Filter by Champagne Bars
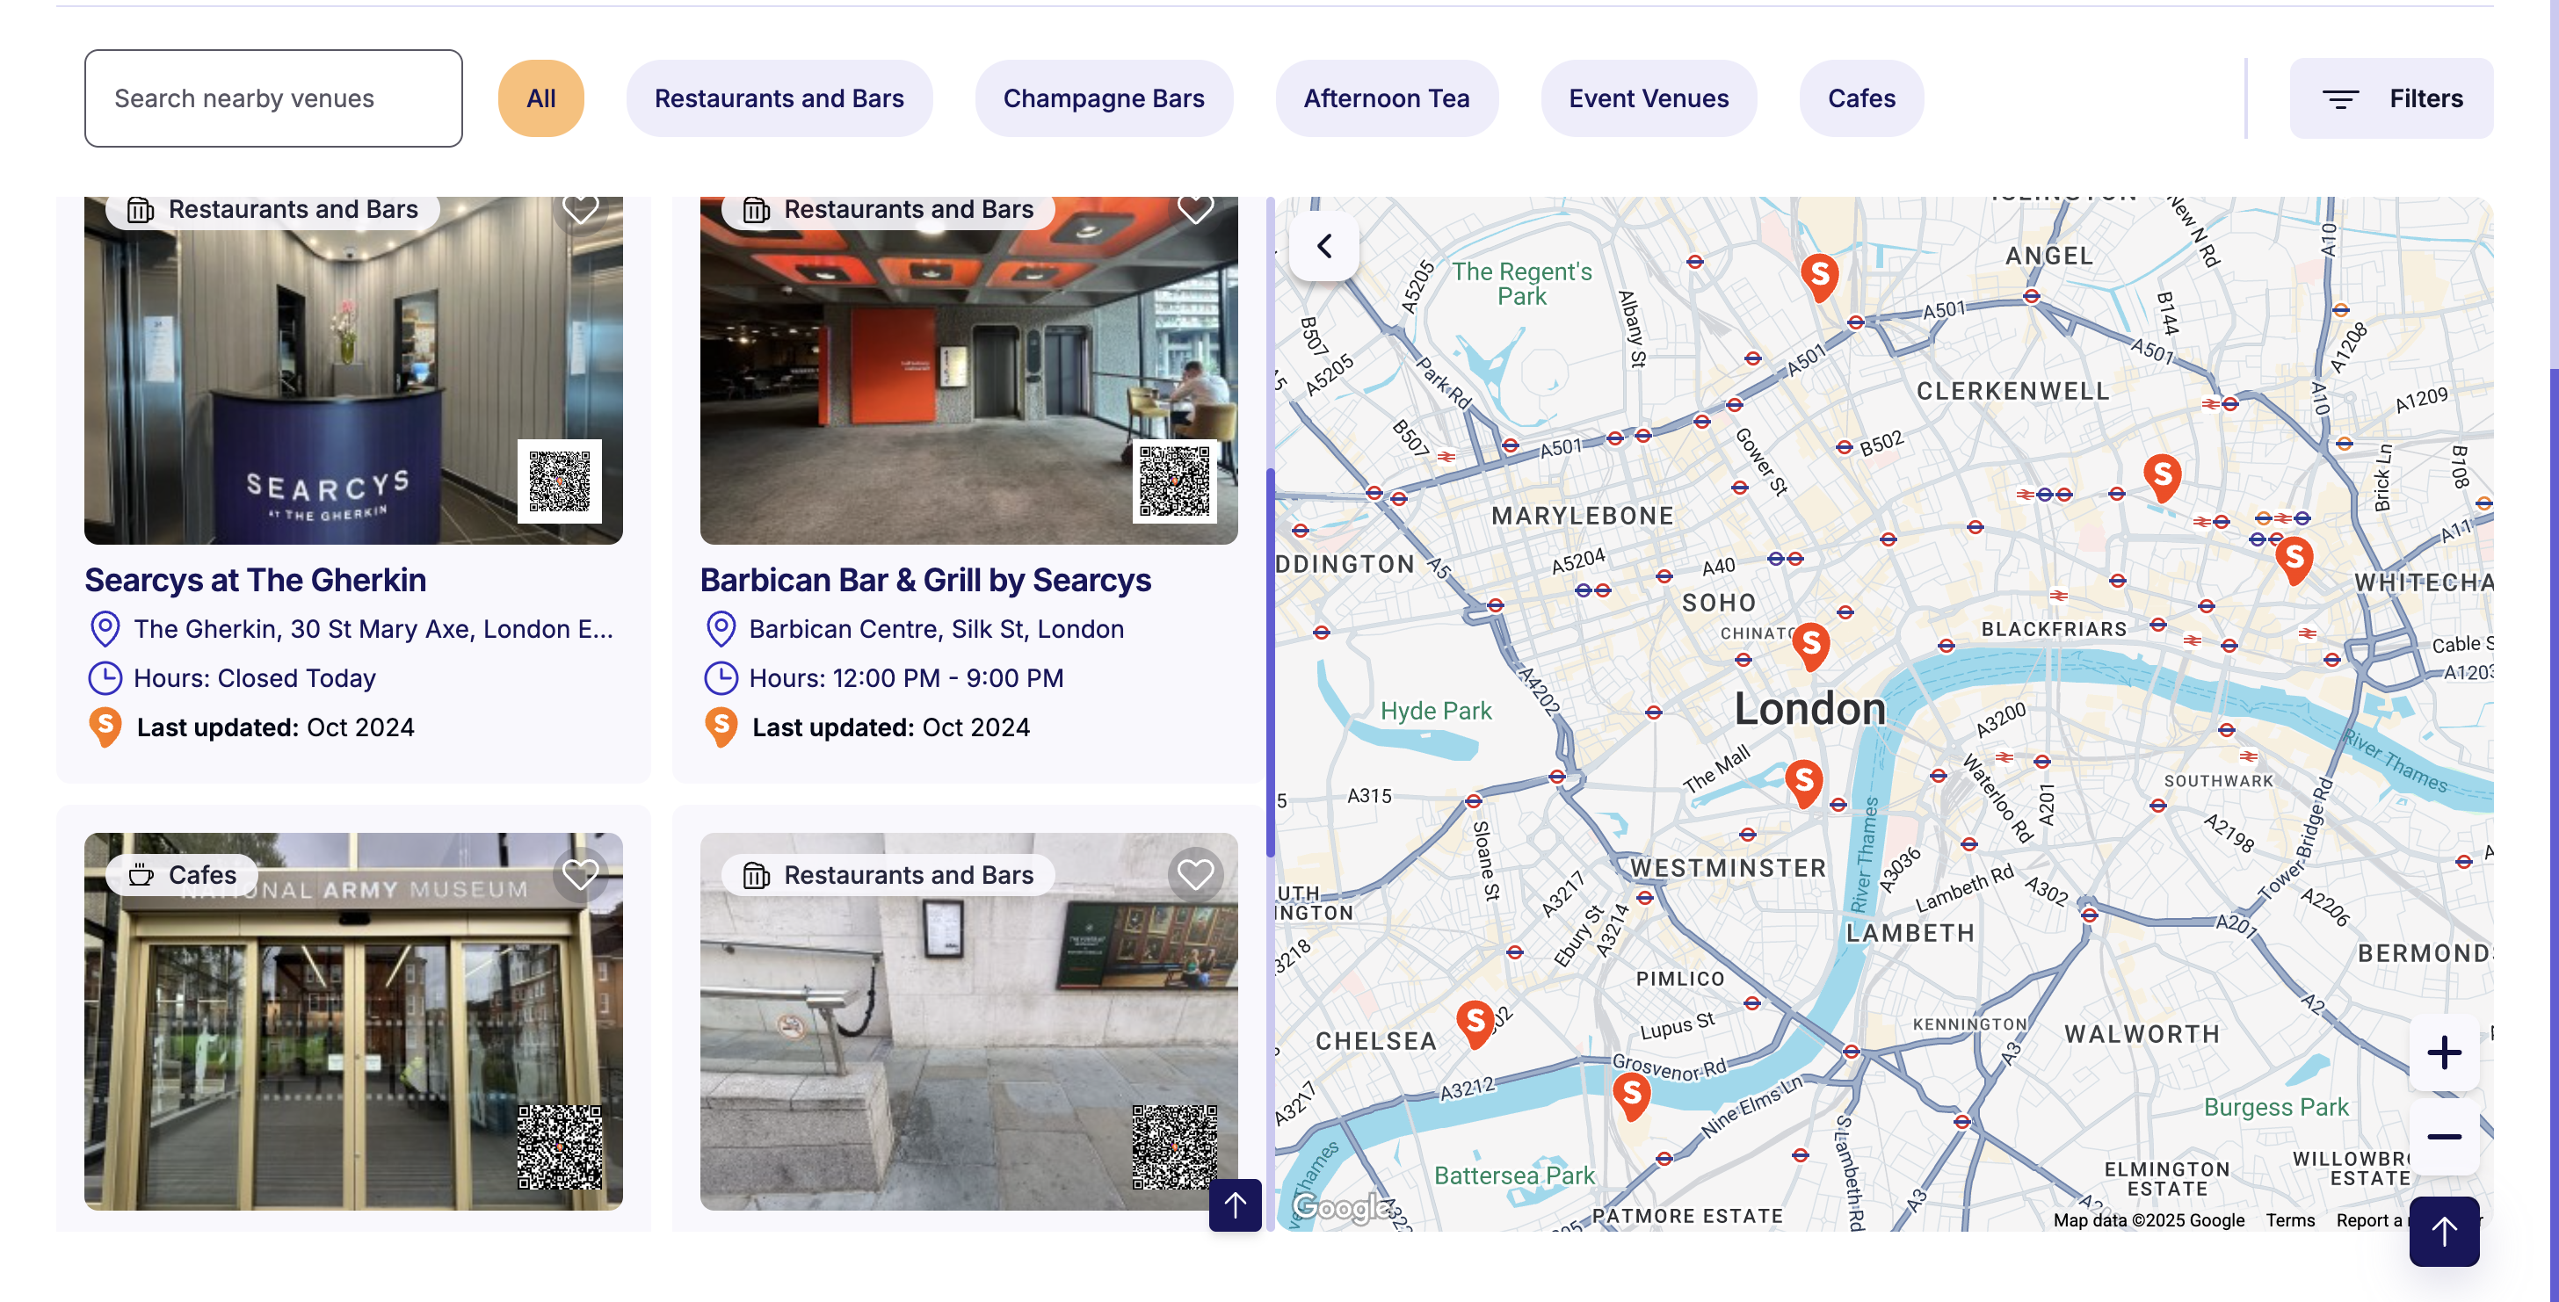The width and height of the screenshot is (2559, 1302). [x=1104, y=98]
